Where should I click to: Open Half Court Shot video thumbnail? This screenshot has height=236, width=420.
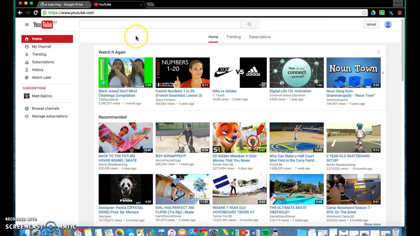point(297,138)
